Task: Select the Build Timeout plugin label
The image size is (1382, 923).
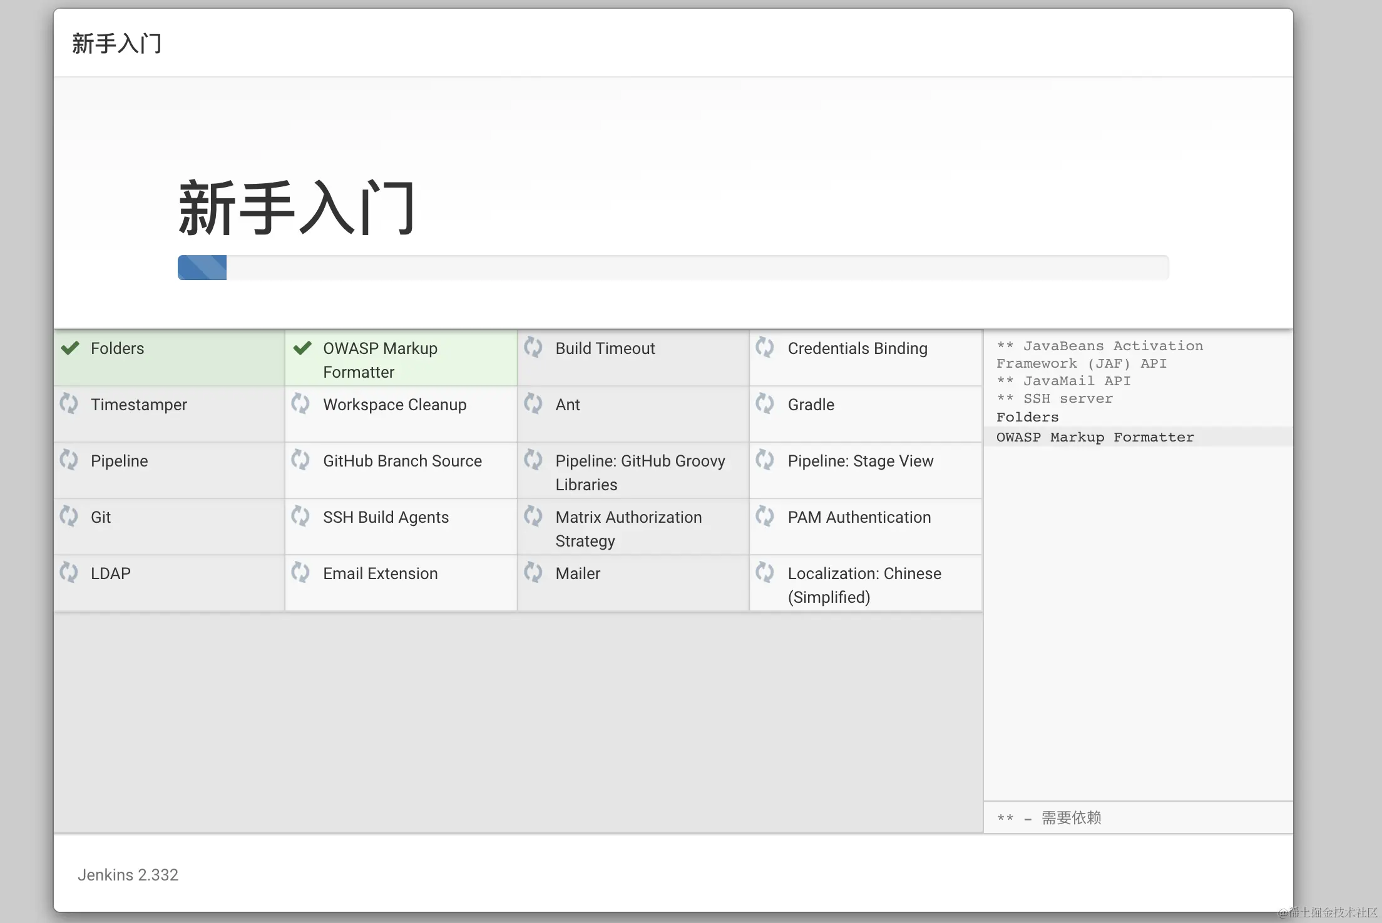Action: [x=605, y=348]
